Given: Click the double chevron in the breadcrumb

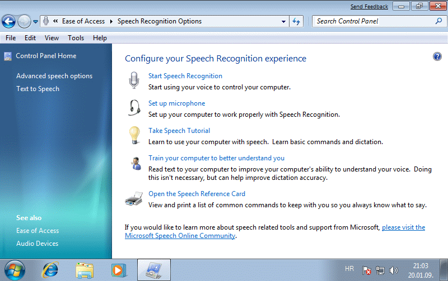Looking at the screenshot, I should [55, 21].
